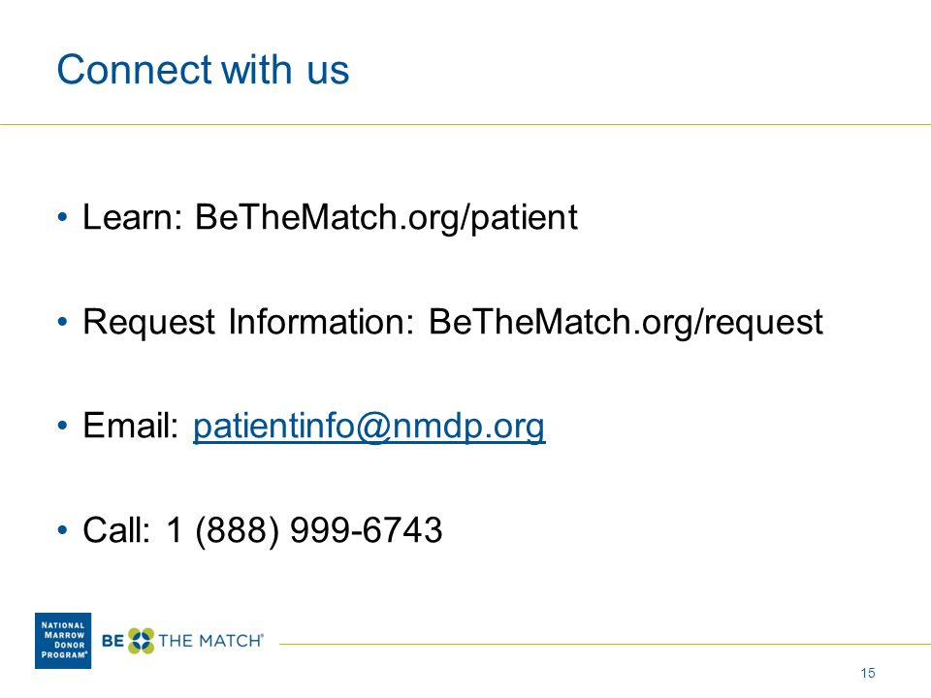Click the patientinfo@nmdp.org email link
The image size is (931, 698).
(x=369, y=427)
